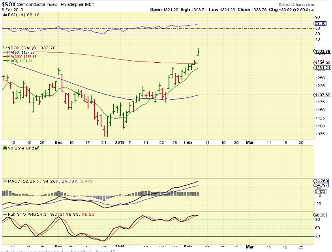Viewport: 332px width, 252px height.
Task: Click the icon before RSI(14) label
Action: [x=5, y=15]
